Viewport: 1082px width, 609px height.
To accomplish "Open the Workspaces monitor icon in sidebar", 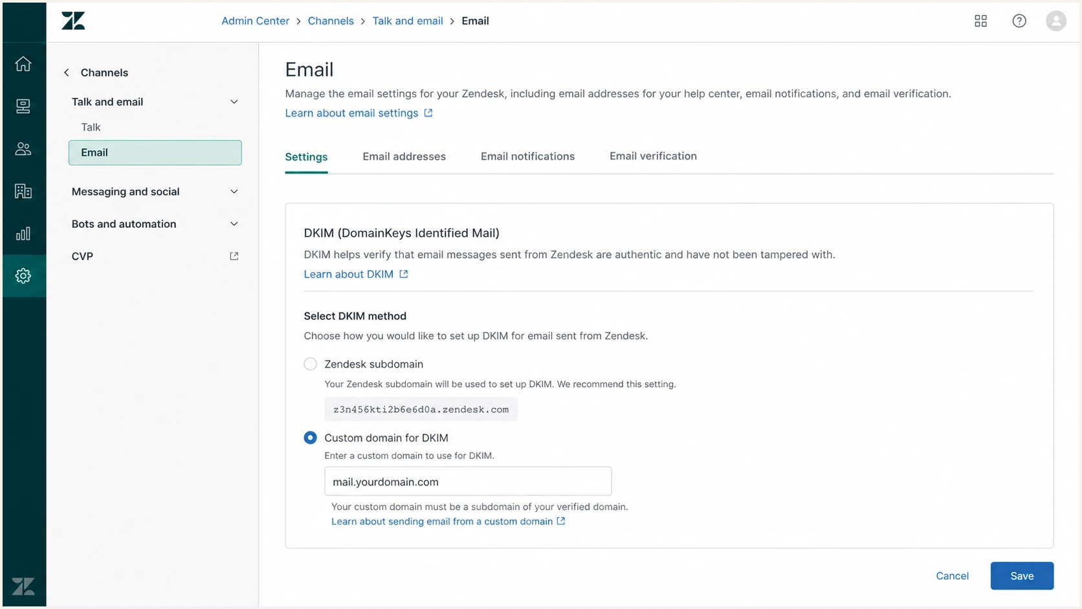I will (x=23, y=106).
